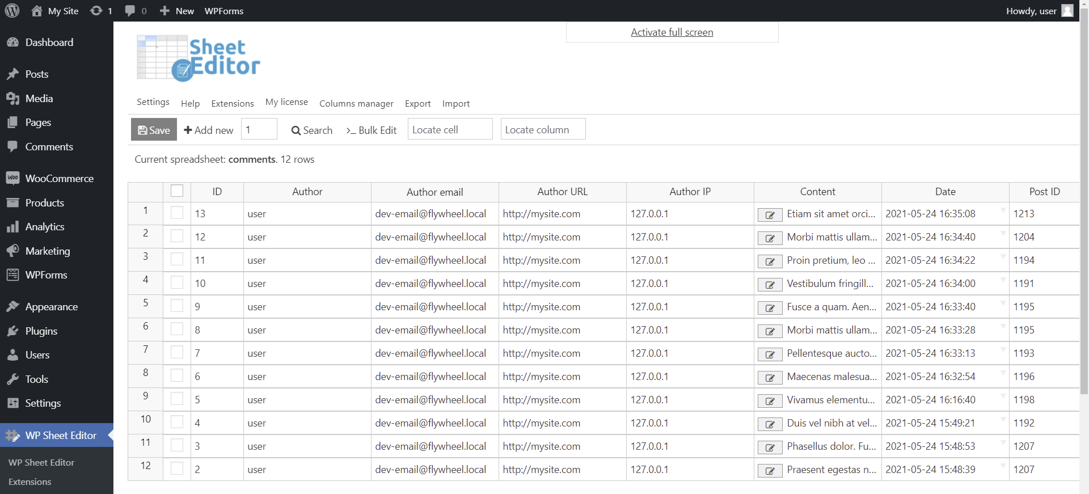Open the comments bubble icon in admin bar
Image resolution: width=1089 pixels, height=494 pixels.
click(130, 11)
